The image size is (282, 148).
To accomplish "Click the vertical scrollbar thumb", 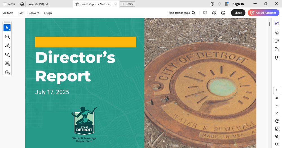I will (x=269, y=24).
